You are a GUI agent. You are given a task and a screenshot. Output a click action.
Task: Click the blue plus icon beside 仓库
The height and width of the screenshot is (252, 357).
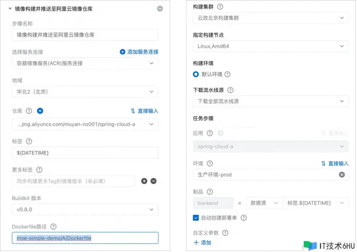tap(40, 111)
